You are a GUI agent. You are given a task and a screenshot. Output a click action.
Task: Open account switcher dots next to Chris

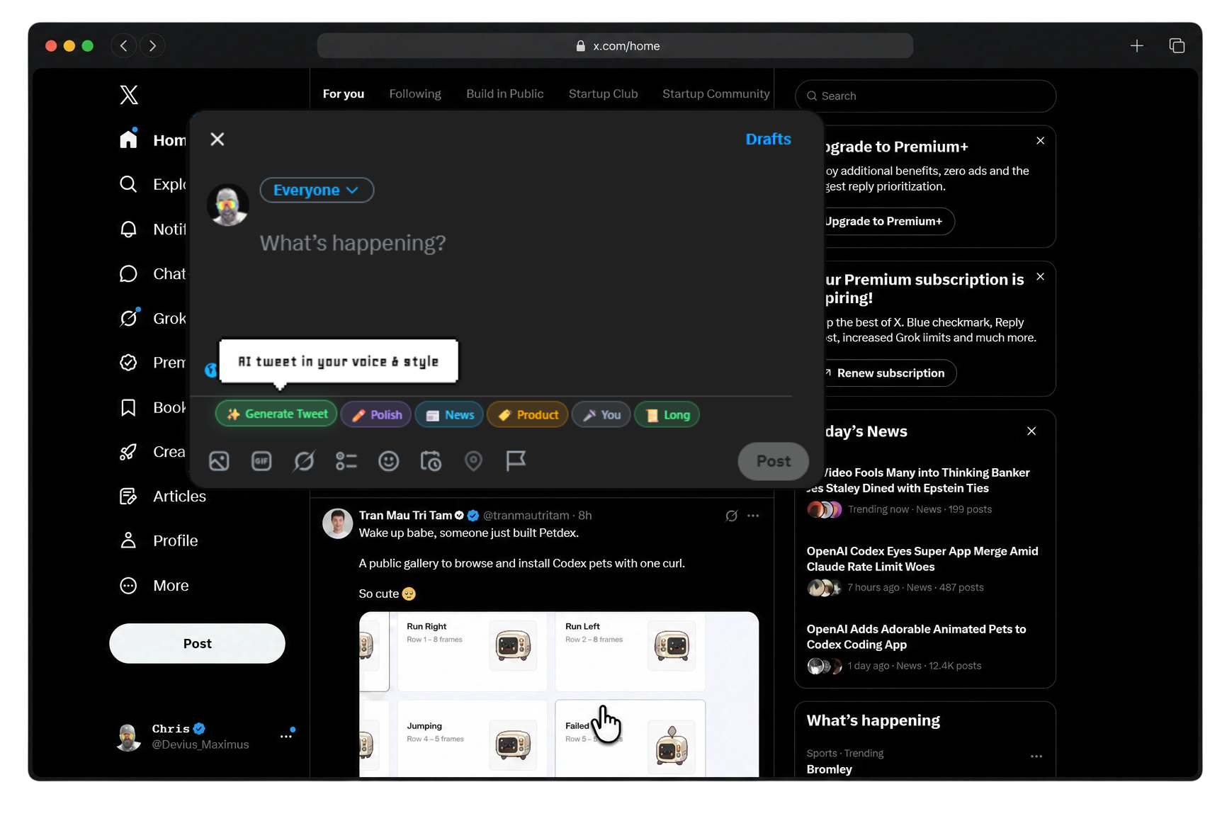tap(286, 736)
